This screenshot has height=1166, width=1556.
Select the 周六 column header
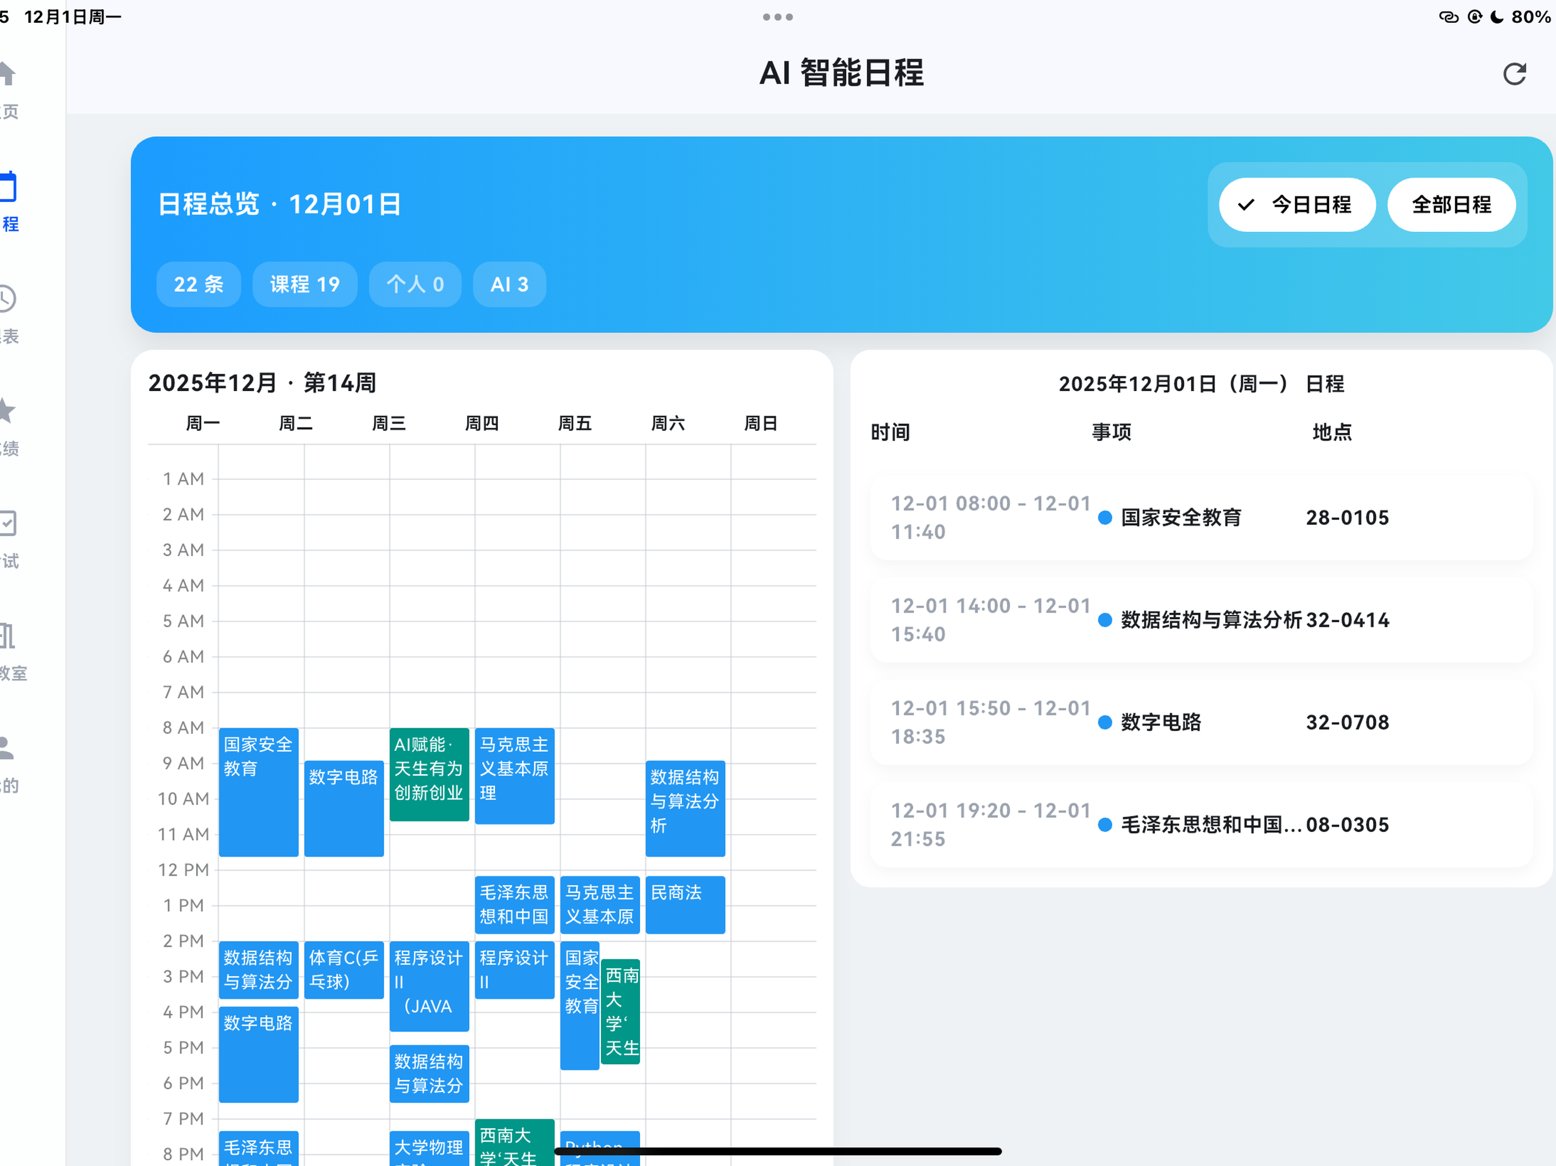668,424
